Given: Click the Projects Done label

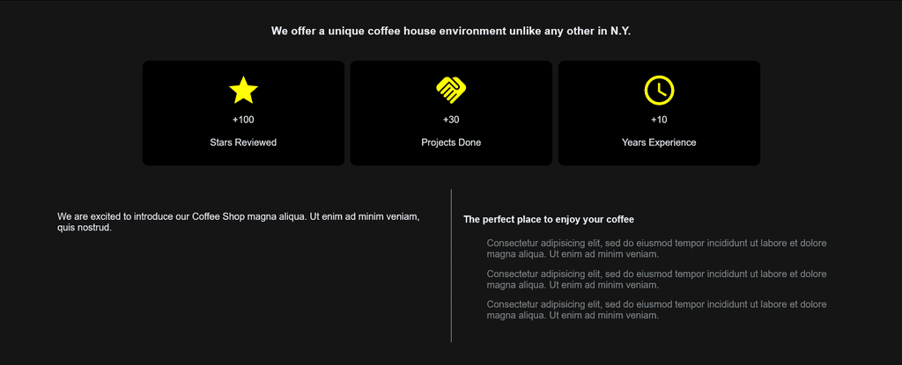Looking at the screenshot, I should point(451,142).
